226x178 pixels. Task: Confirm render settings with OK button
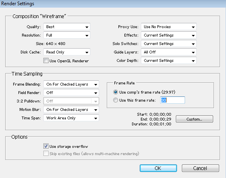[158, 168]
